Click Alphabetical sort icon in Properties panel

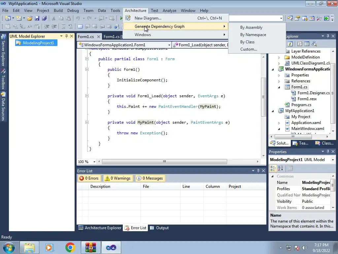280,168
